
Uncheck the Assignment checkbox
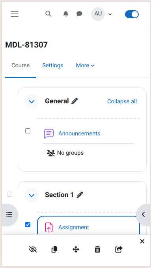(28, 224)
